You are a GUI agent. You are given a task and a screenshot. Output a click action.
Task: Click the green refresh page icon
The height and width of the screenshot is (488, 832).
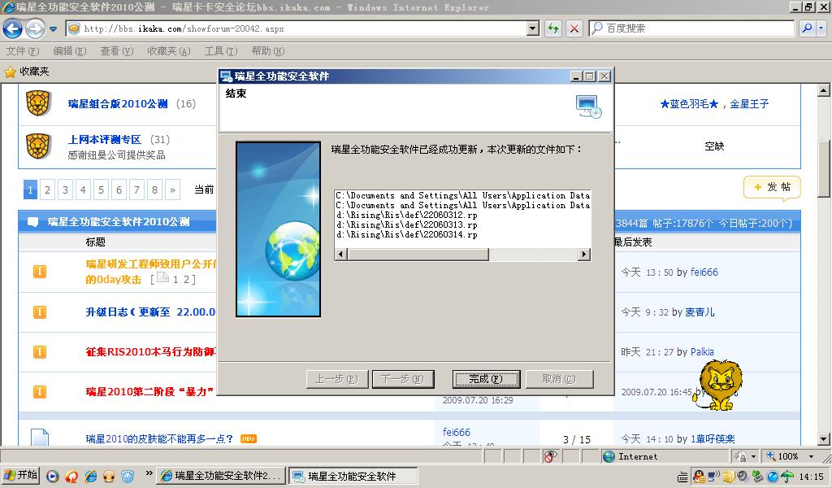point(553,28)
